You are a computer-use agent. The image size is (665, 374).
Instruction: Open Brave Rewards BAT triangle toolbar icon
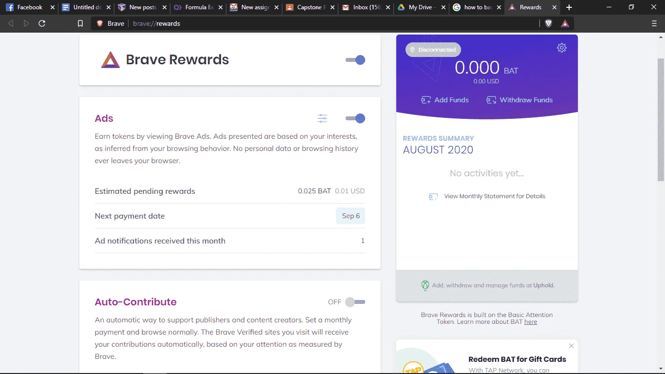click(565, 23)
